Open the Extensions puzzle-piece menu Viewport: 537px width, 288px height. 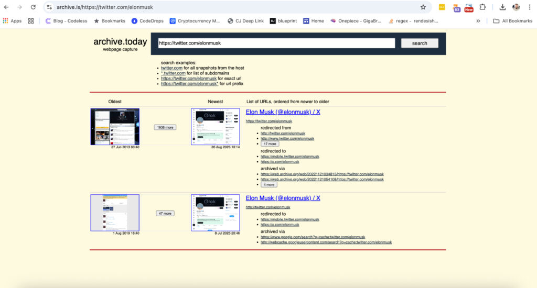point(482,7)
